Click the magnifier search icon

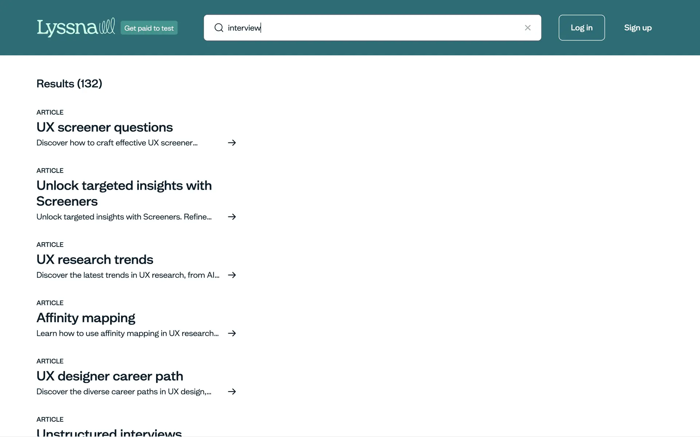coord(219,28)
